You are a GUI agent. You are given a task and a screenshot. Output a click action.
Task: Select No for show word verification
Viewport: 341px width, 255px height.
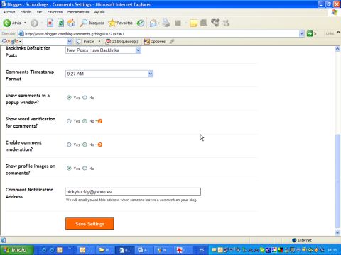(85, 121)
